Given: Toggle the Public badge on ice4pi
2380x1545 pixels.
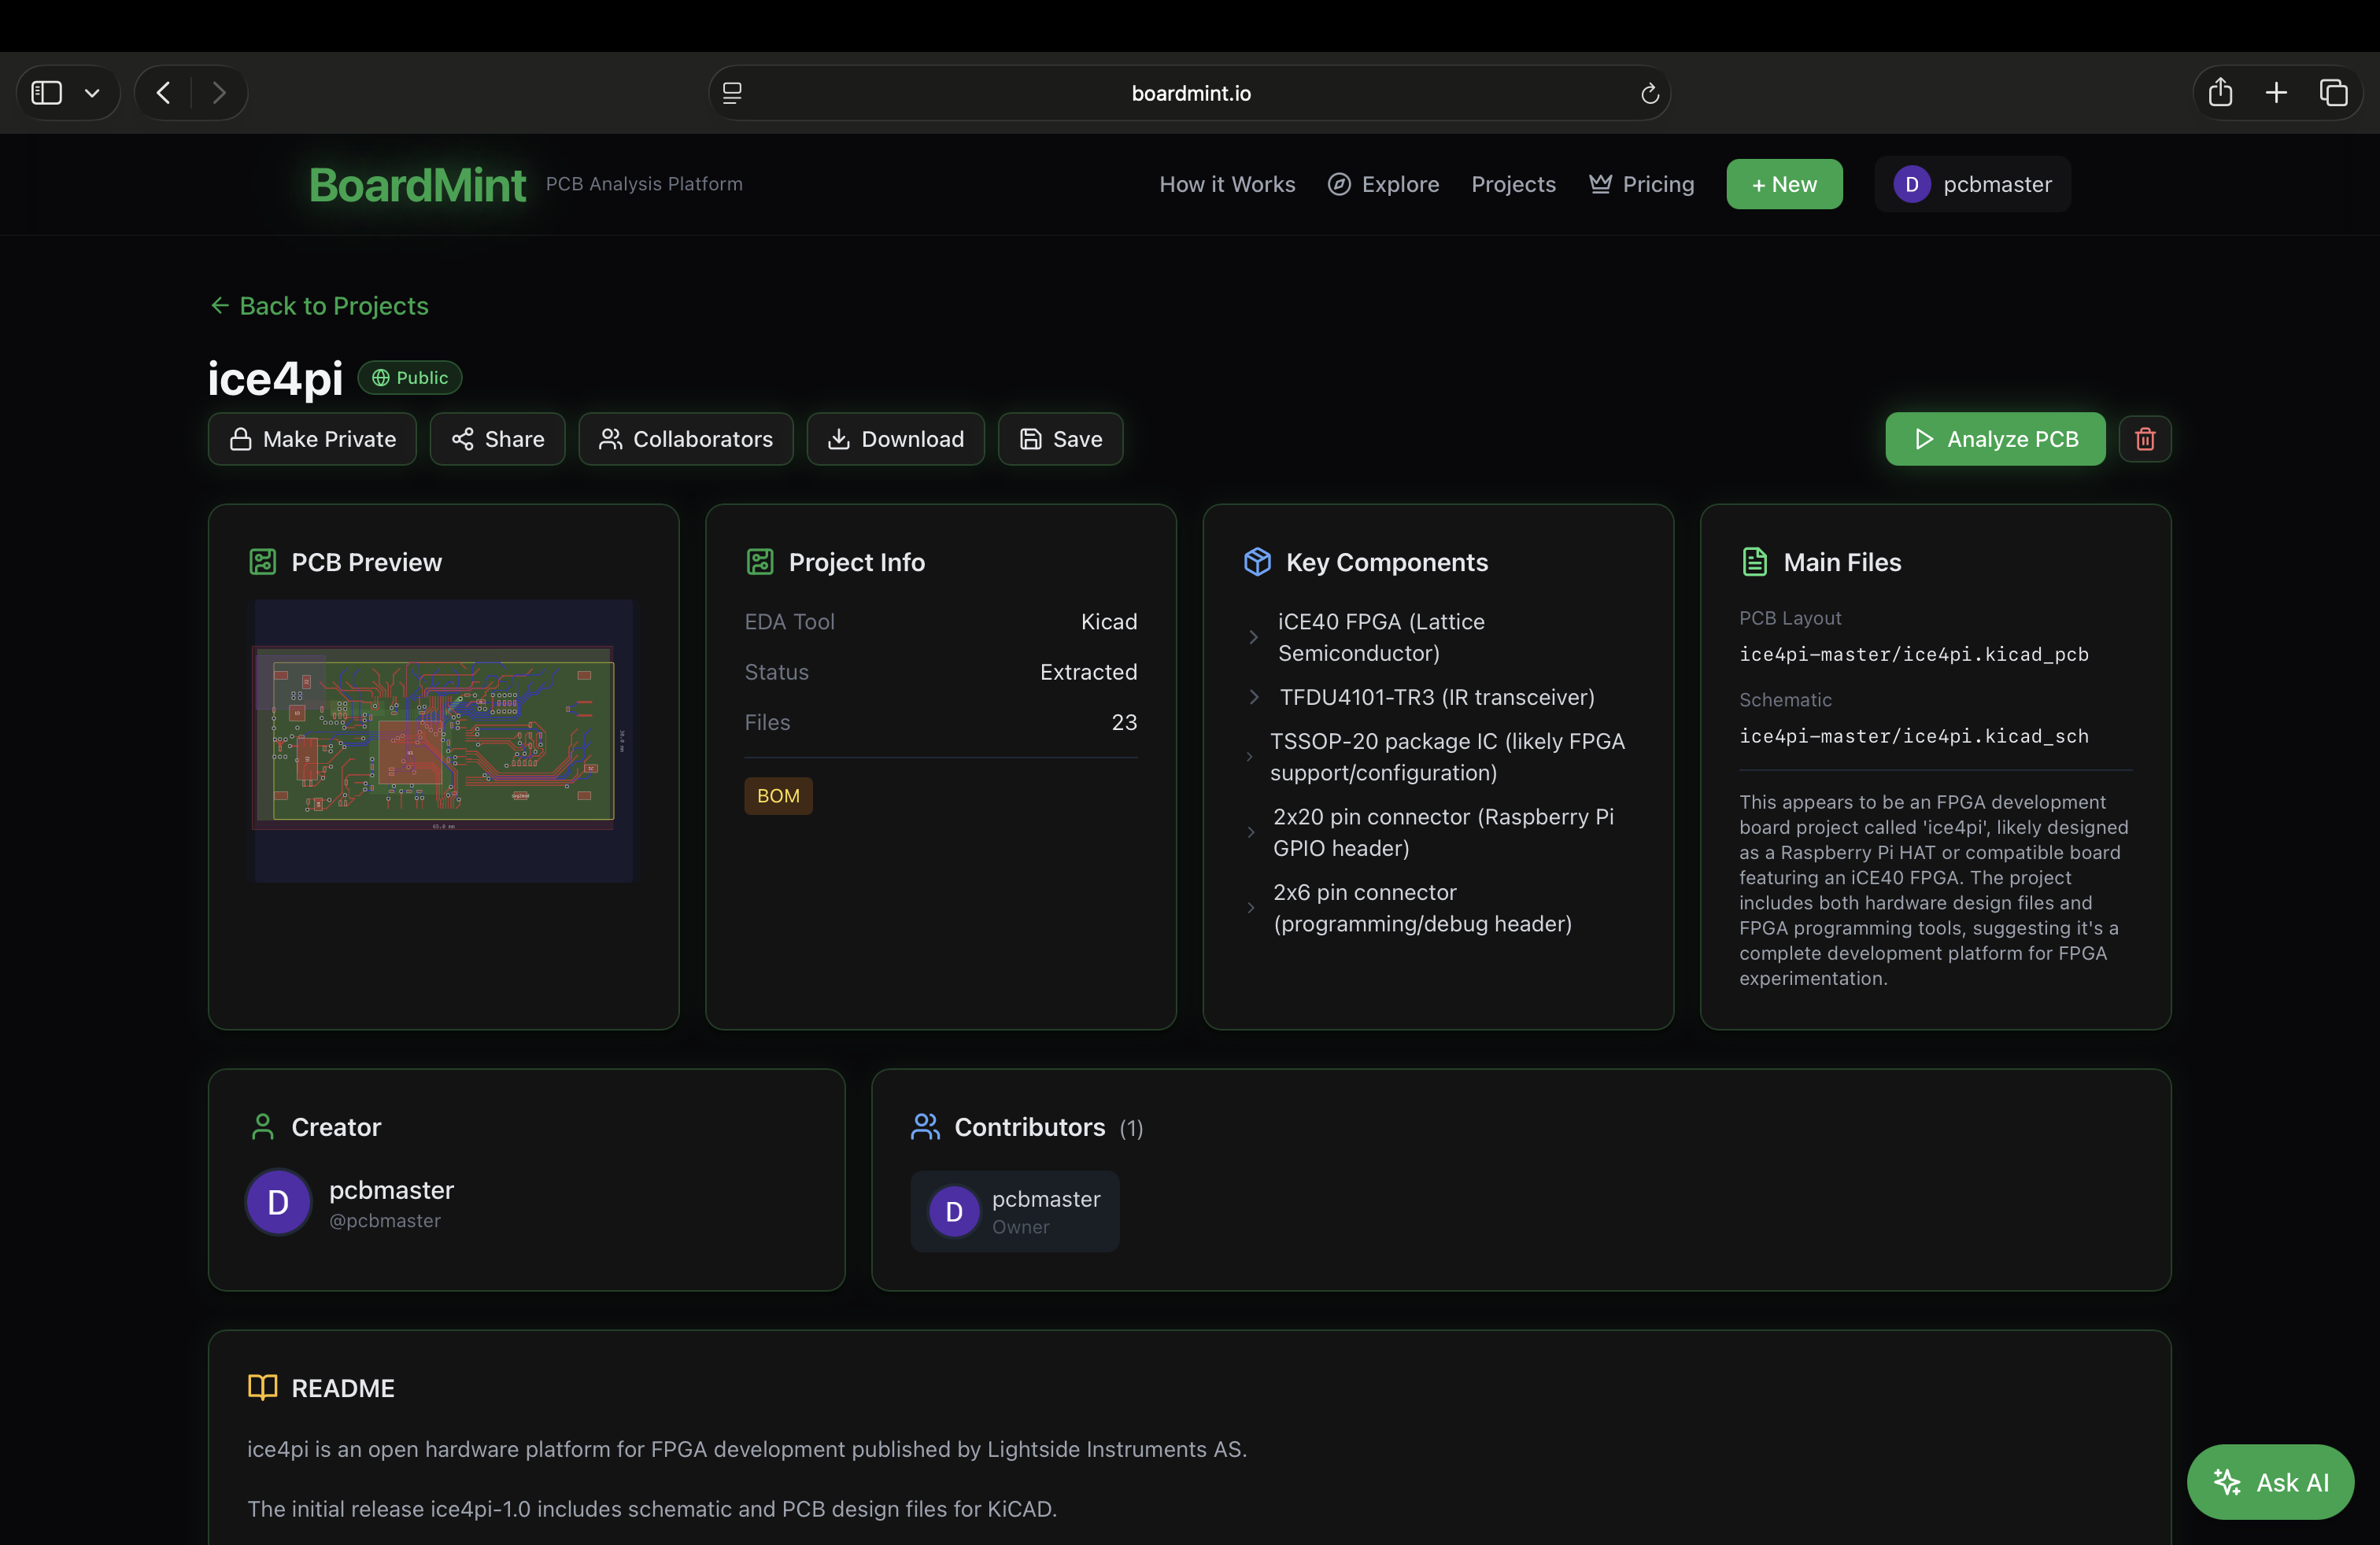Looking at the screenshot, I should tap(409, 378).
